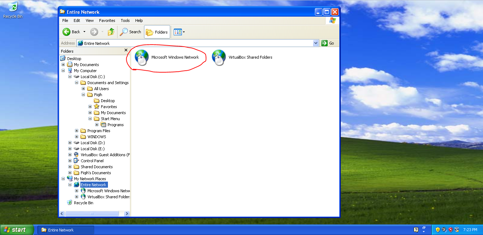Minimize the Entire Network window
The image size is (483, 235).
[318, 12]
